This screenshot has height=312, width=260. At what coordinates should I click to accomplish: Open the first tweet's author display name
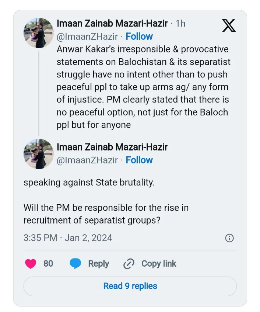tap(112, 24)
